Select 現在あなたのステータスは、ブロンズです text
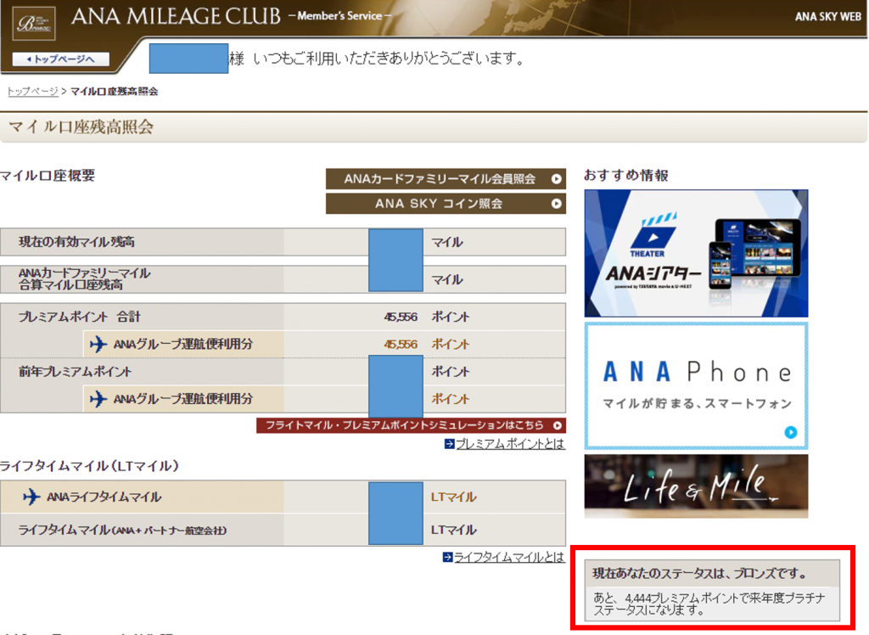 pyautogui.click(x=699, y=573)
